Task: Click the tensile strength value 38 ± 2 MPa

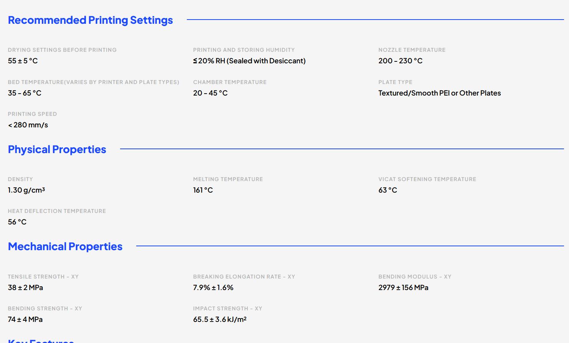Action: [25, 287]
